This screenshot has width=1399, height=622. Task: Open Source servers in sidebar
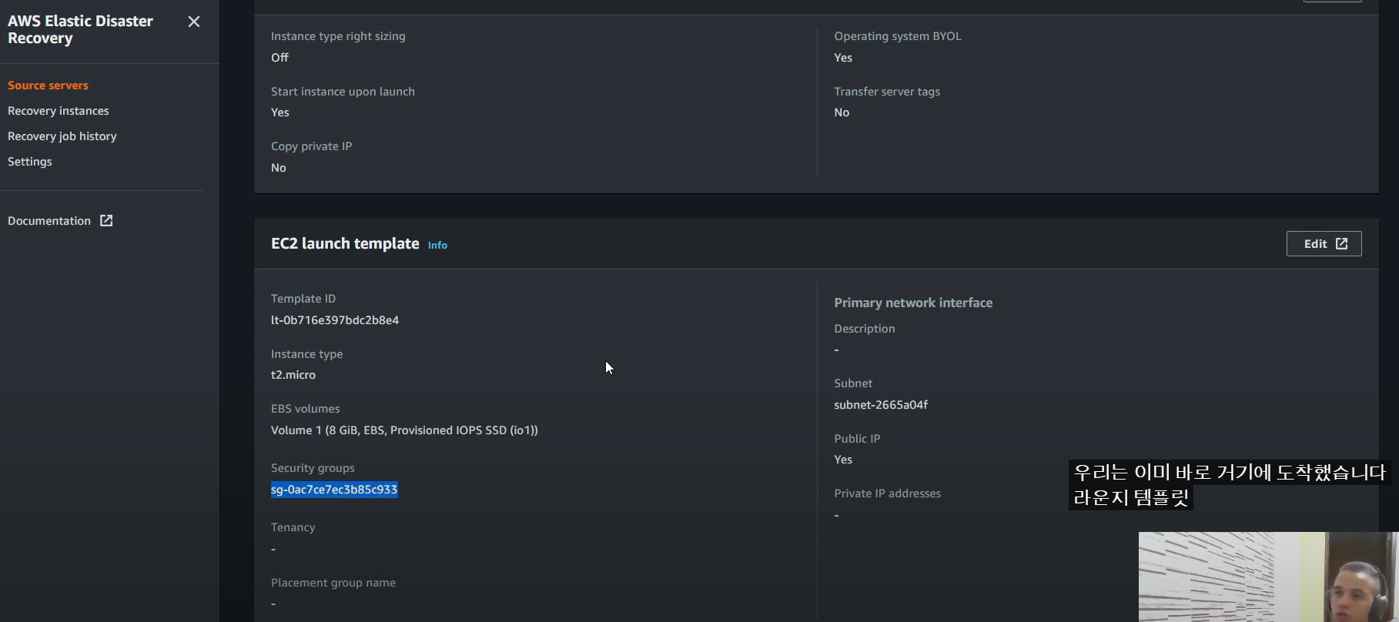click(48, 85)
